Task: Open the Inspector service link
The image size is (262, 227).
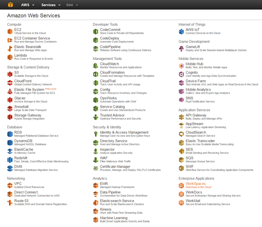Action: point(107,149)
